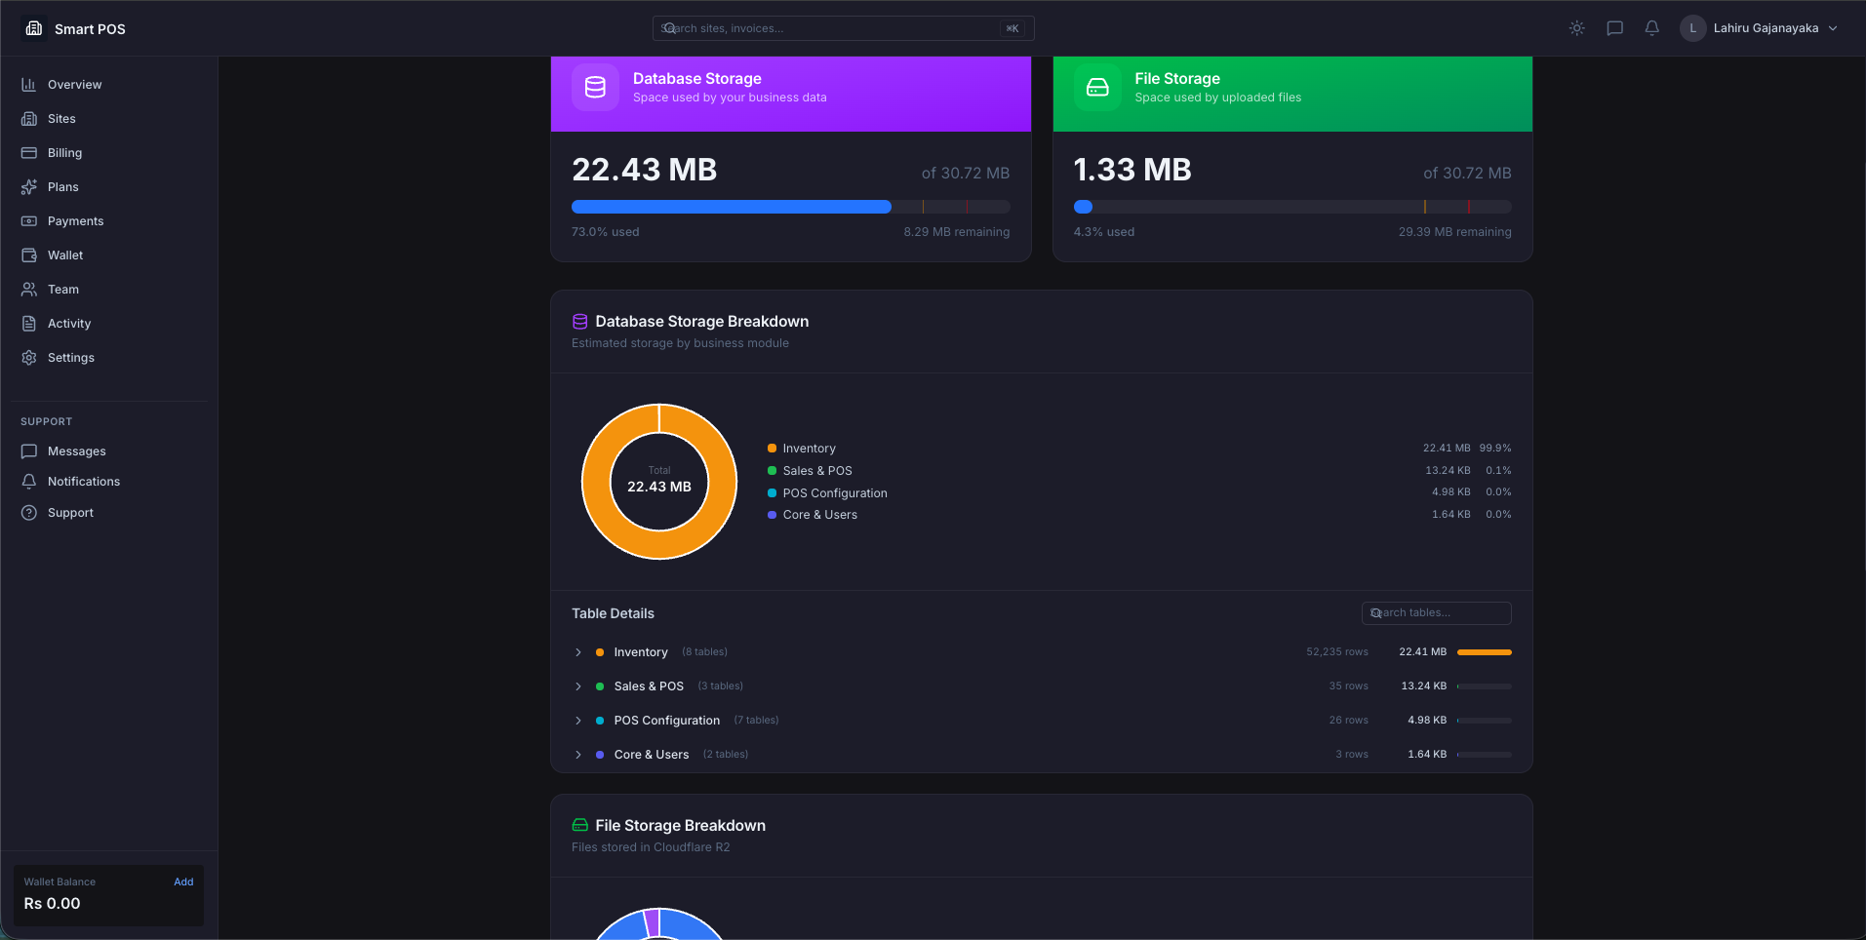Click the Activity document icon in sidebar
1866x940 pixels.
29,324
